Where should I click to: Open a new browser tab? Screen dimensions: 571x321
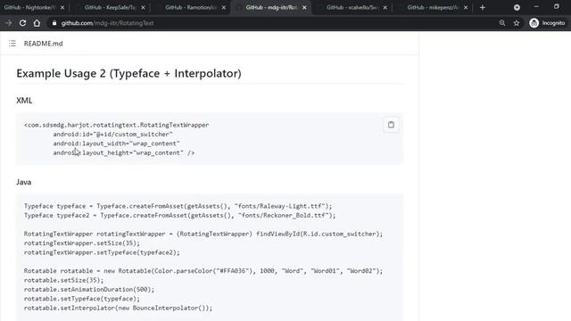(483, 7)
